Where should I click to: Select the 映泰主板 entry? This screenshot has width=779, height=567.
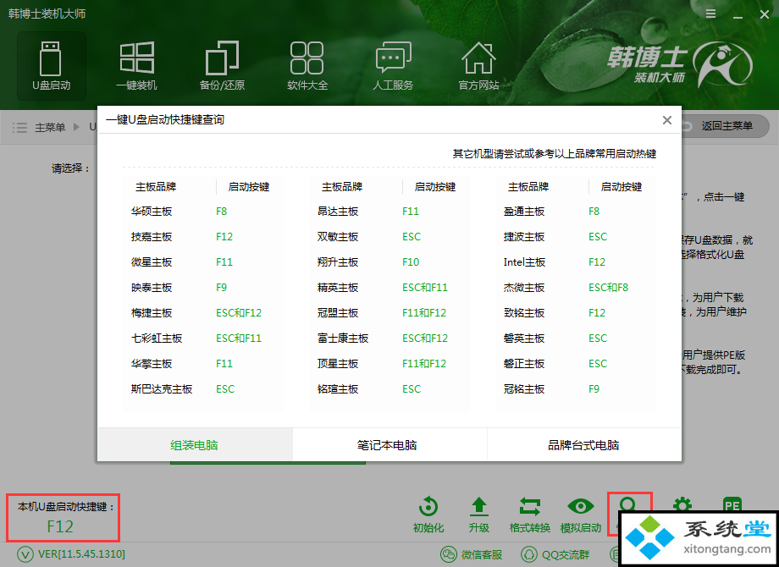coord(152,288)
